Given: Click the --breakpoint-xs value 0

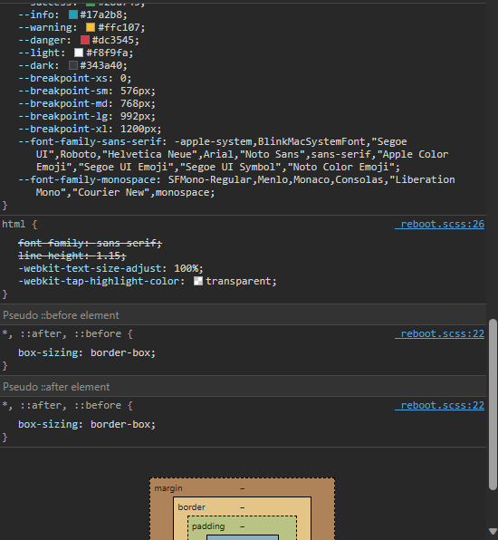Looking at the screenshot, I should click(123, 78).
